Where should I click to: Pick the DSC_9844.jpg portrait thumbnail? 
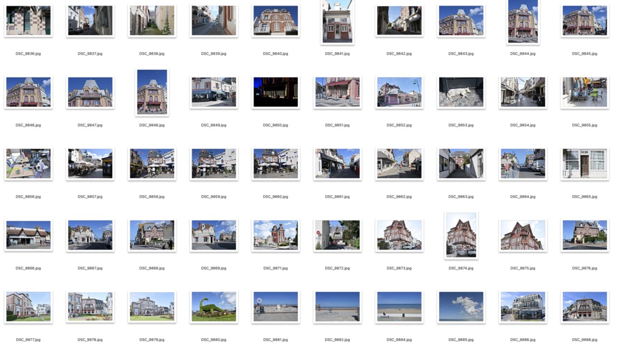pyautogui.click(x=523, y=21)
